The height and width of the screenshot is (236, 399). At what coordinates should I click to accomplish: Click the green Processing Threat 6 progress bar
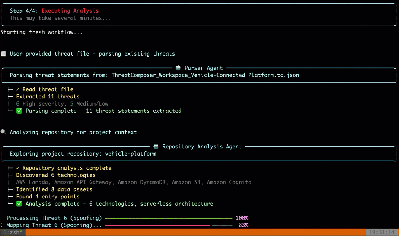tap(169, 218)
